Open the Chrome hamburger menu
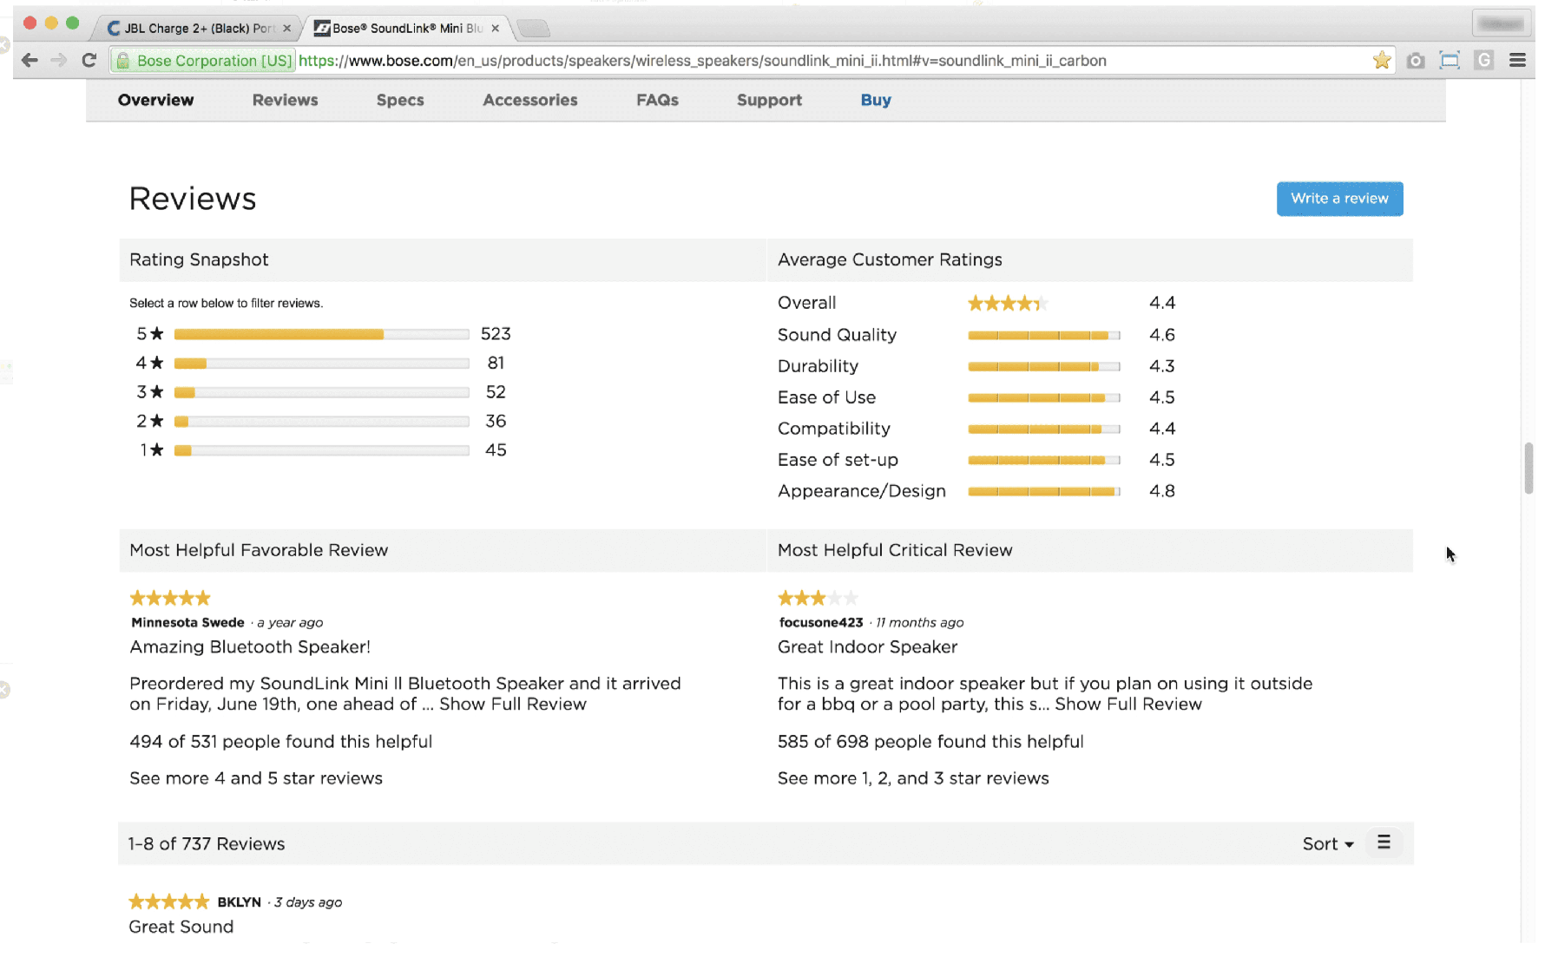This screenshot has width=1545, height=957. pos(1517,61)
